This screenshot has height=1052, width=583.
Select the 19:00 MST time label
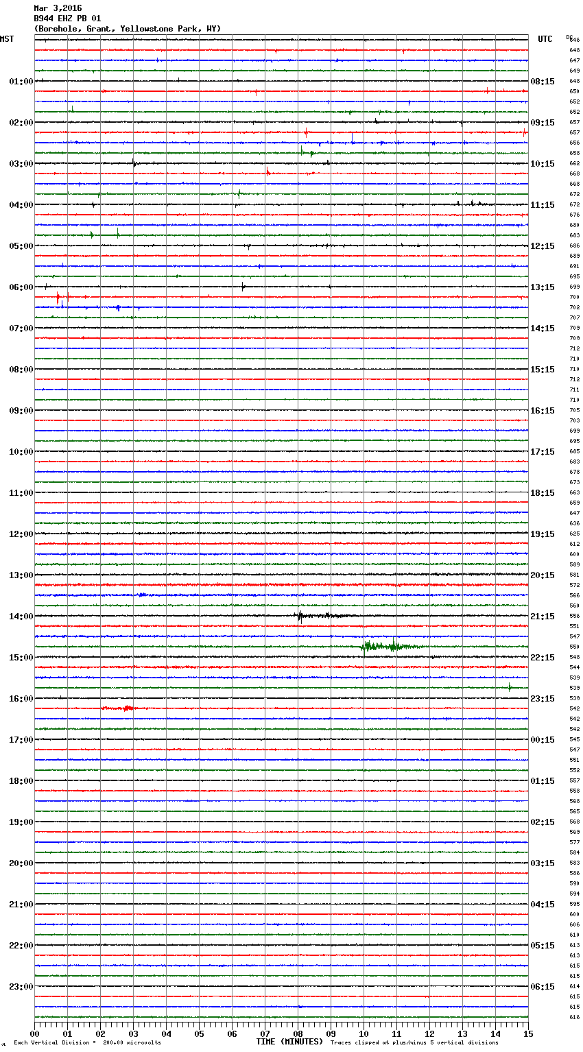21,822
